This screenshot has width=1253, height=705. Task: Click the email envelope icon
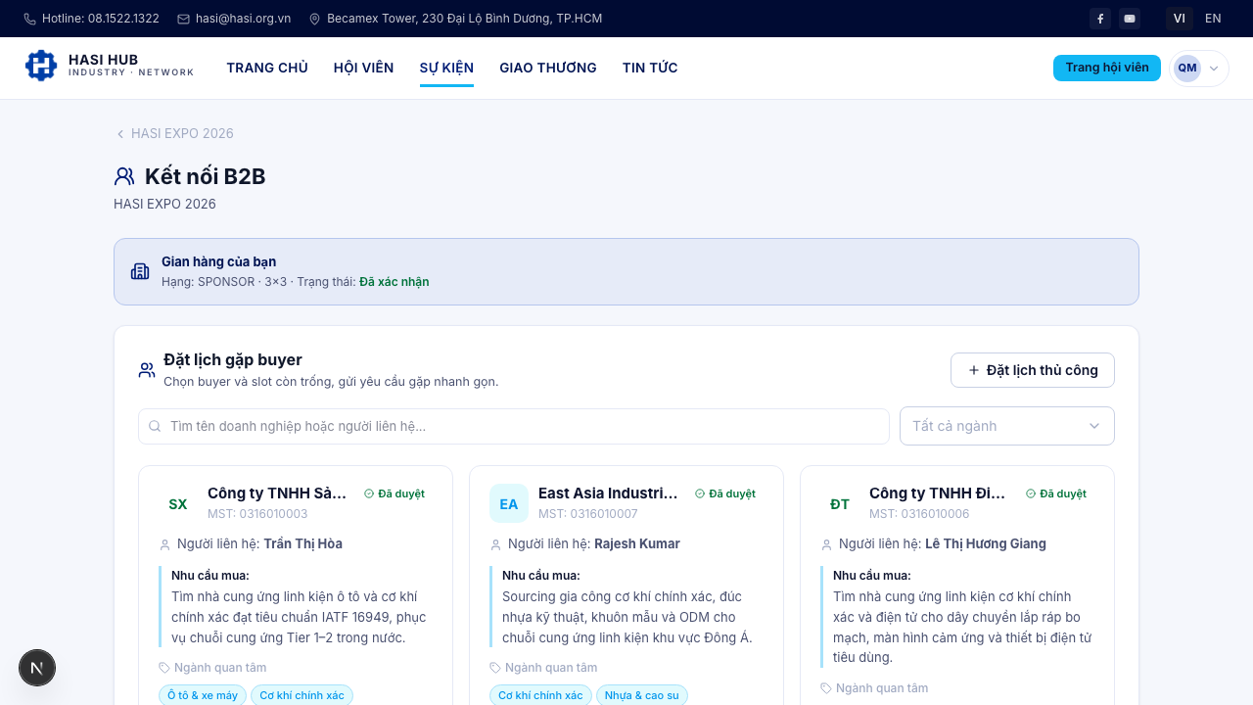point(183,19)
